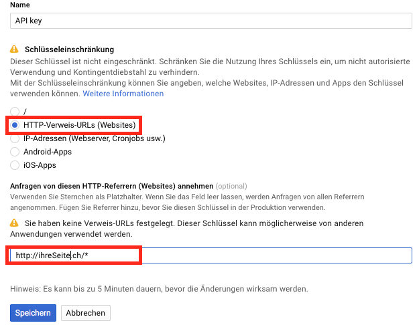Focus the Name field containing "API key"
Image resolution: width=419 pixels, height=325 pixels.
click(210, 21)
